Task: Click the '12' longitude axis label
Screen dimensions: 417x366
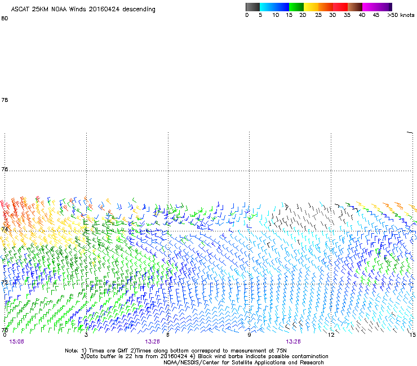Action: click(x=331, y=335)
